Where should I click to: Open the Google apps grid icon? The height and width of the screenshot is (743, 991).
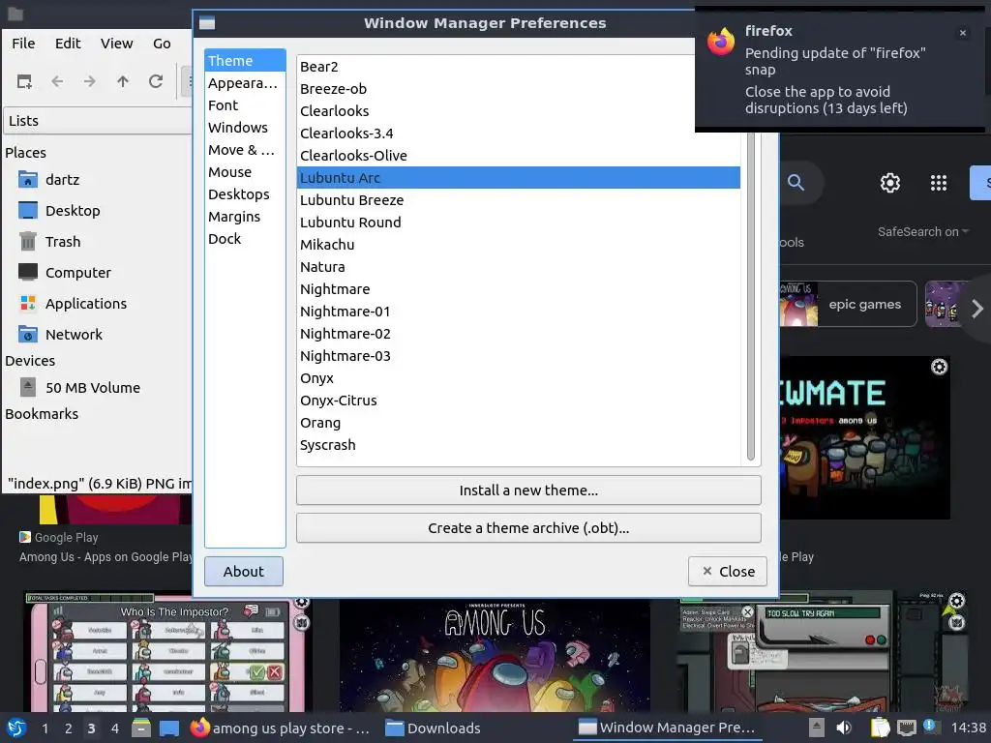(x=939, y=183)
